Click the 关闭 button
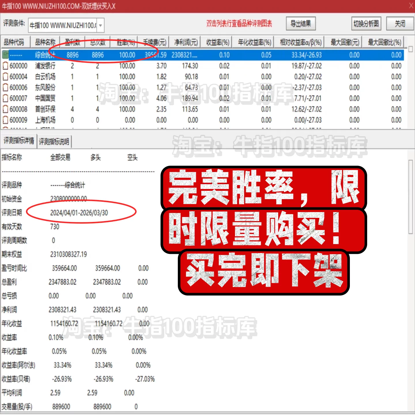Screen dimensions: 415x415 [400, 24]
